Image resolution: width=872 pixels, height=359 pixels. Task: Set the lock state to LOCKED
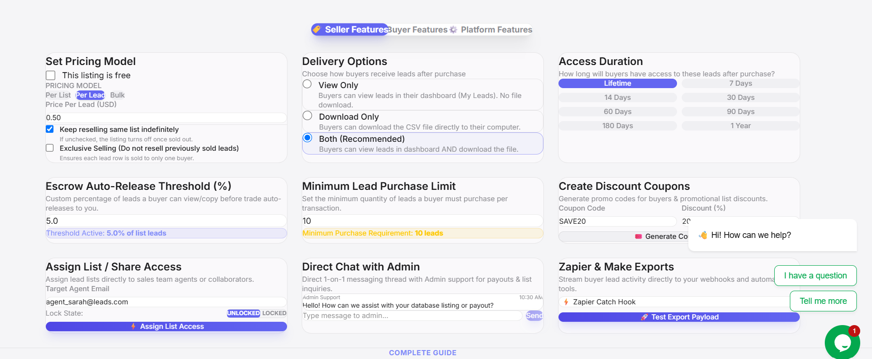[274, 313]
